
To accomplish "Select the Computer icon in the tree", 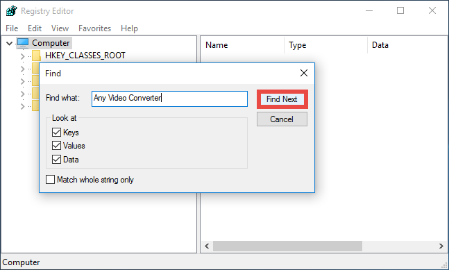I will coord(23,43).
